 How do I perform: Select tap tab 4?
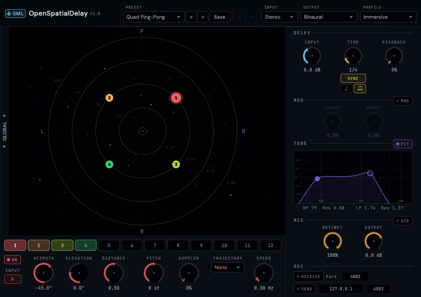[86, 246]
